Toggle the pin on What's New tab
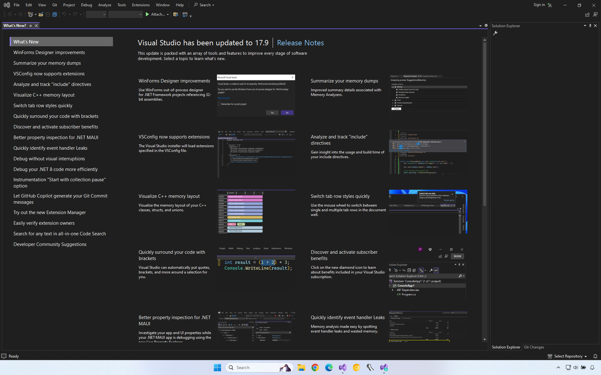601x375 pixels. [31, 26]
